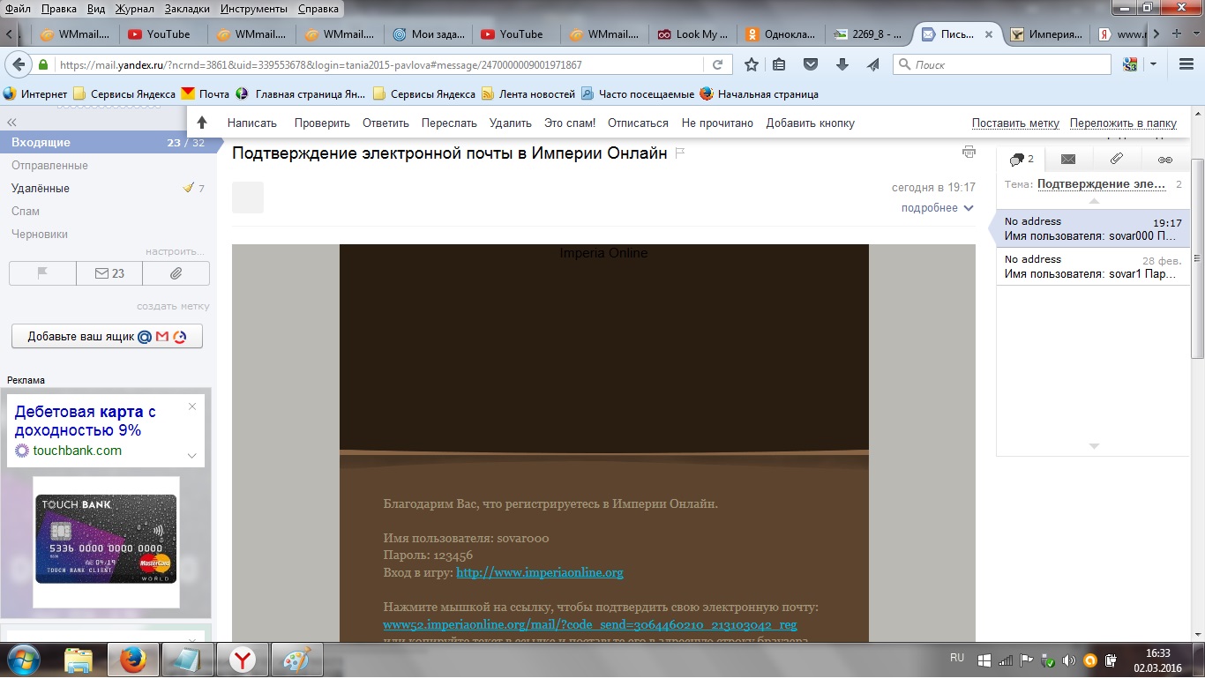Image resolution: width=1205 pixels, height=686 pixels.
Task: Open Windows Explorer from the taskbar
Action: tap(79, 660)
